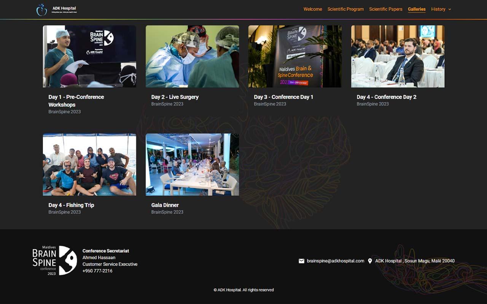Click Day 2 - Live Surgery title
The height and width of the screenshot is (304, 487).
tap(175, 97)
